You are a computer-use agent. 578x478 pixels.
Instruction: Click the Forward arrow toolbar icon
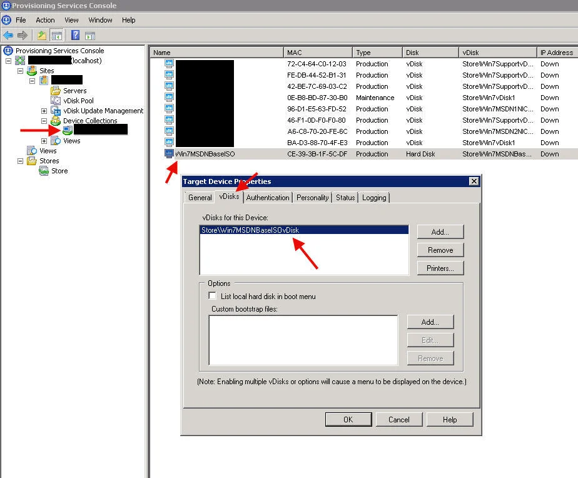[x=23, y=36]
